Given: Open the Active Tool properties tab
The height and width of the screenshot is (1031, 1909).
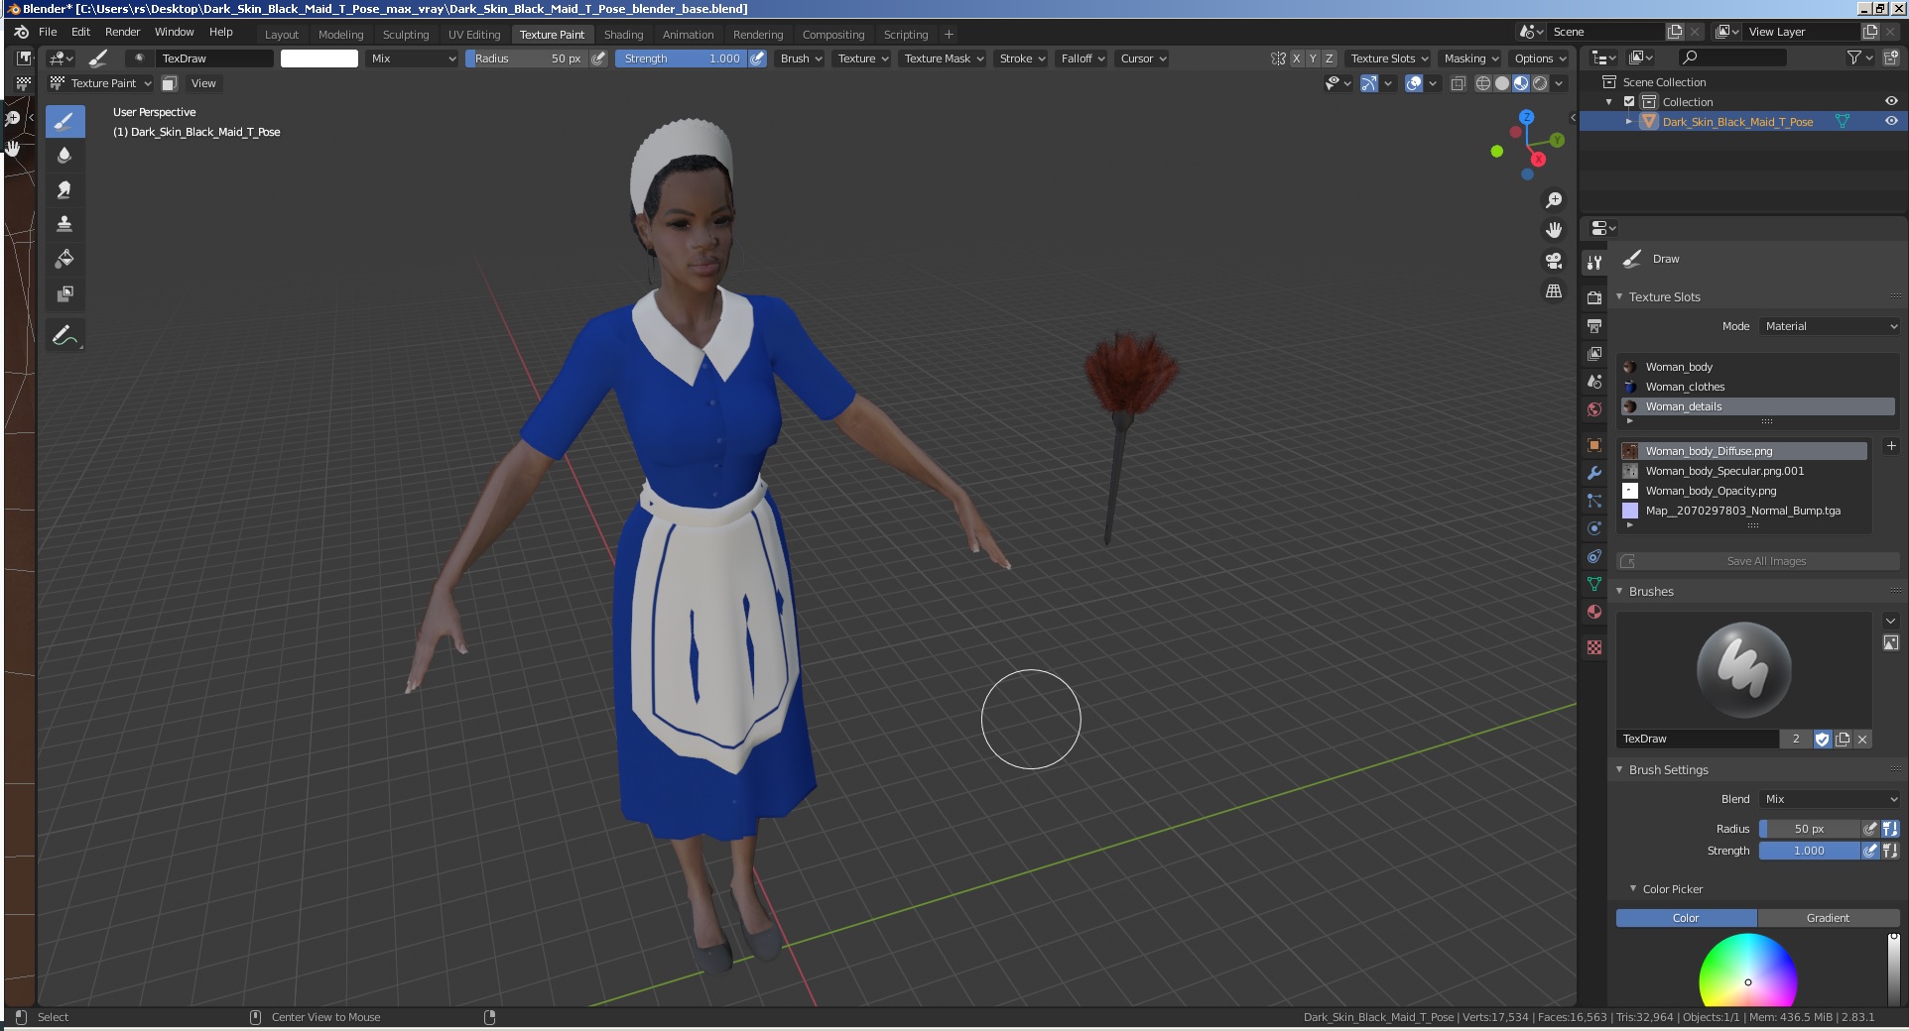Looking at the screenshot, I should point(1594,262).
